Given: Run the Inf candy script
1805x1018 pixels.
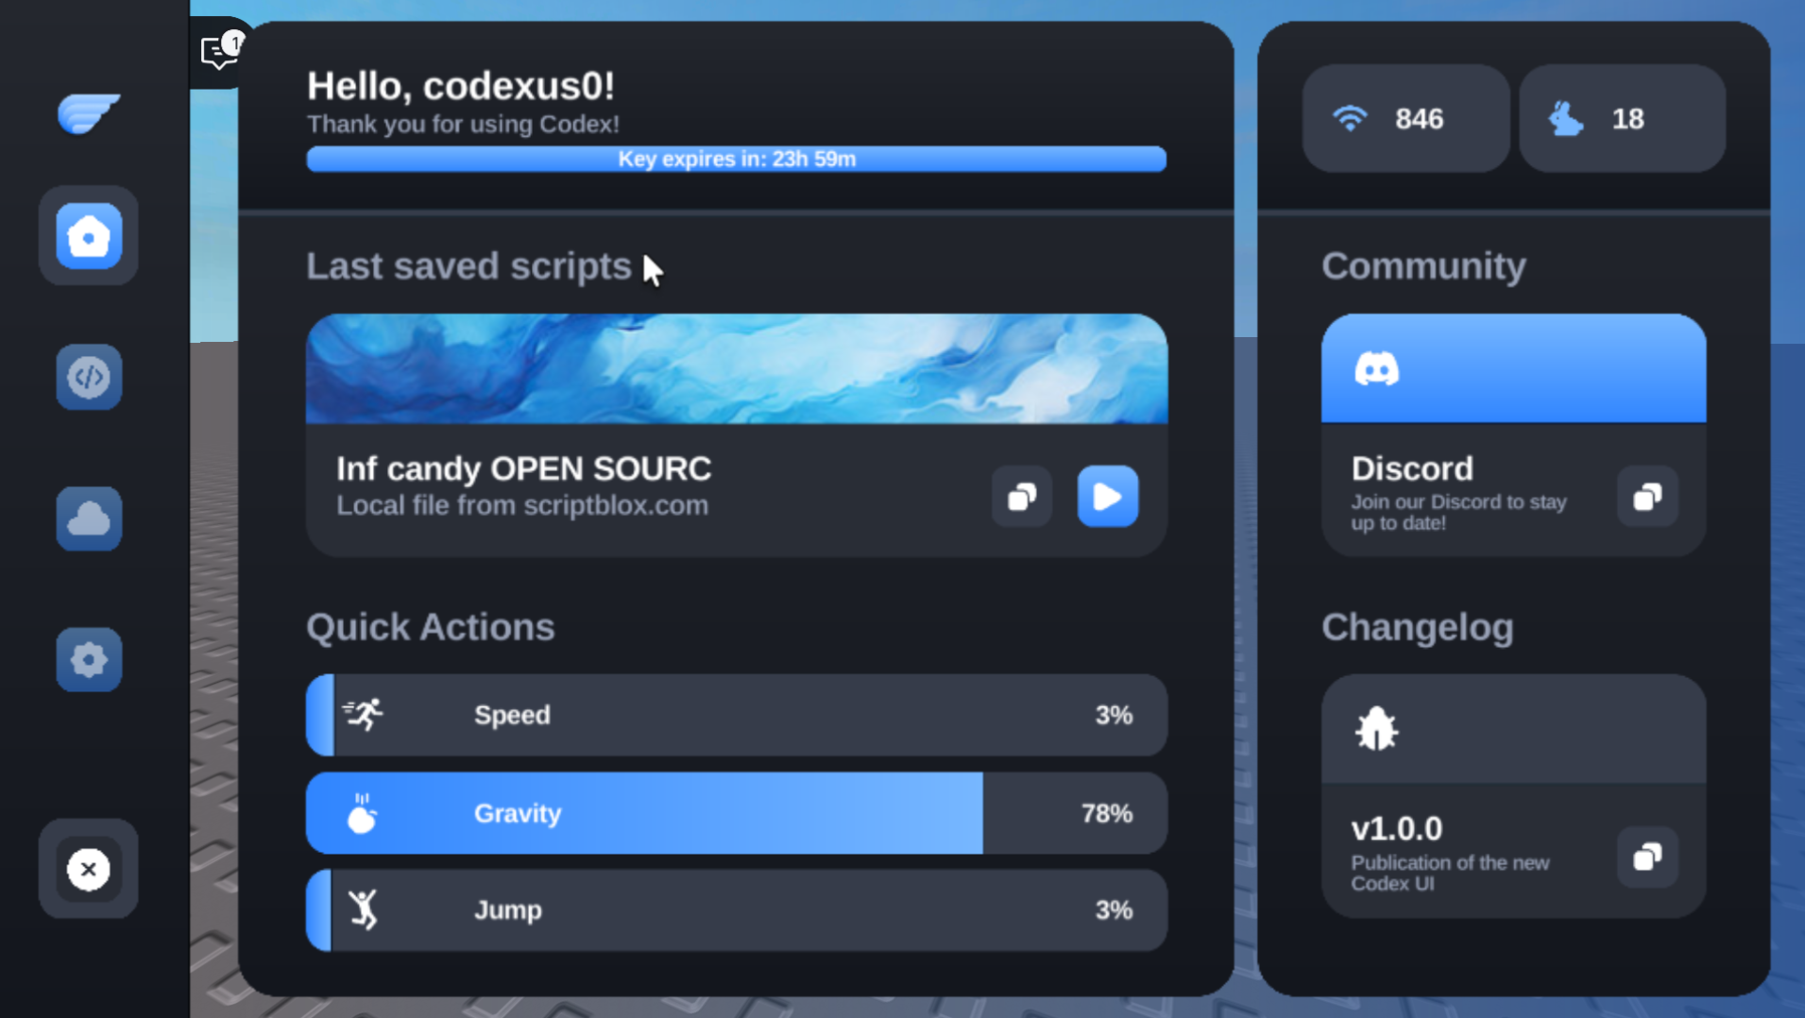Looking at the screenshot, I should click(1107, 497).
